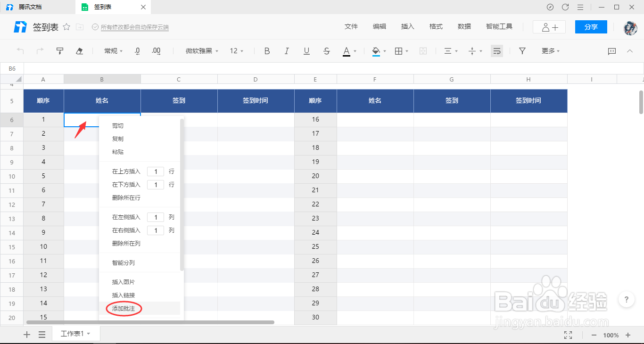This screenshot has height=344, width=644.
Task: Toggle italic formatting
Action: click(287, 51)
